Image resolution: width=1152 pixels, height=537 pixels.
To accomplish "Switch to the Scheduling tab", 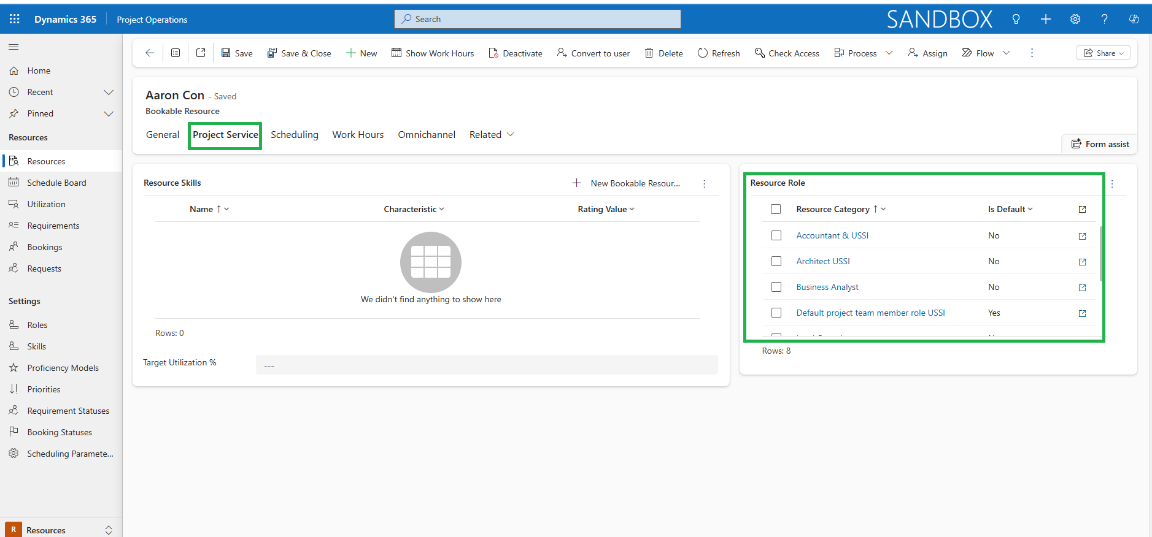I will point(295,135).
